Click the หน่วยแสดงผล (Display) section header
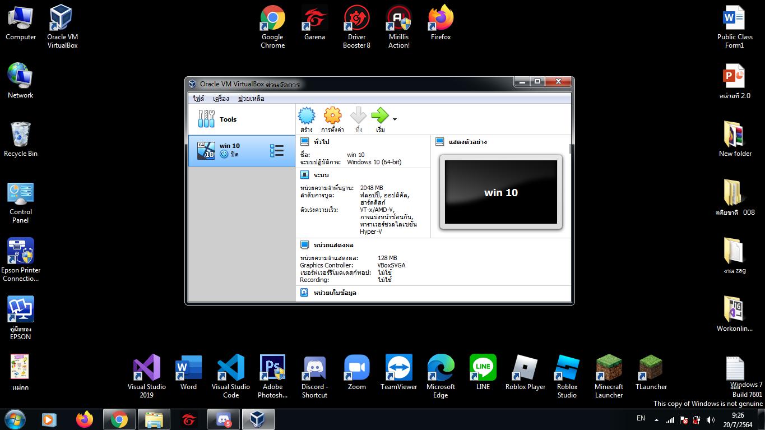The width and height of the screenshot is (765, 430). (x=333, y=245)
